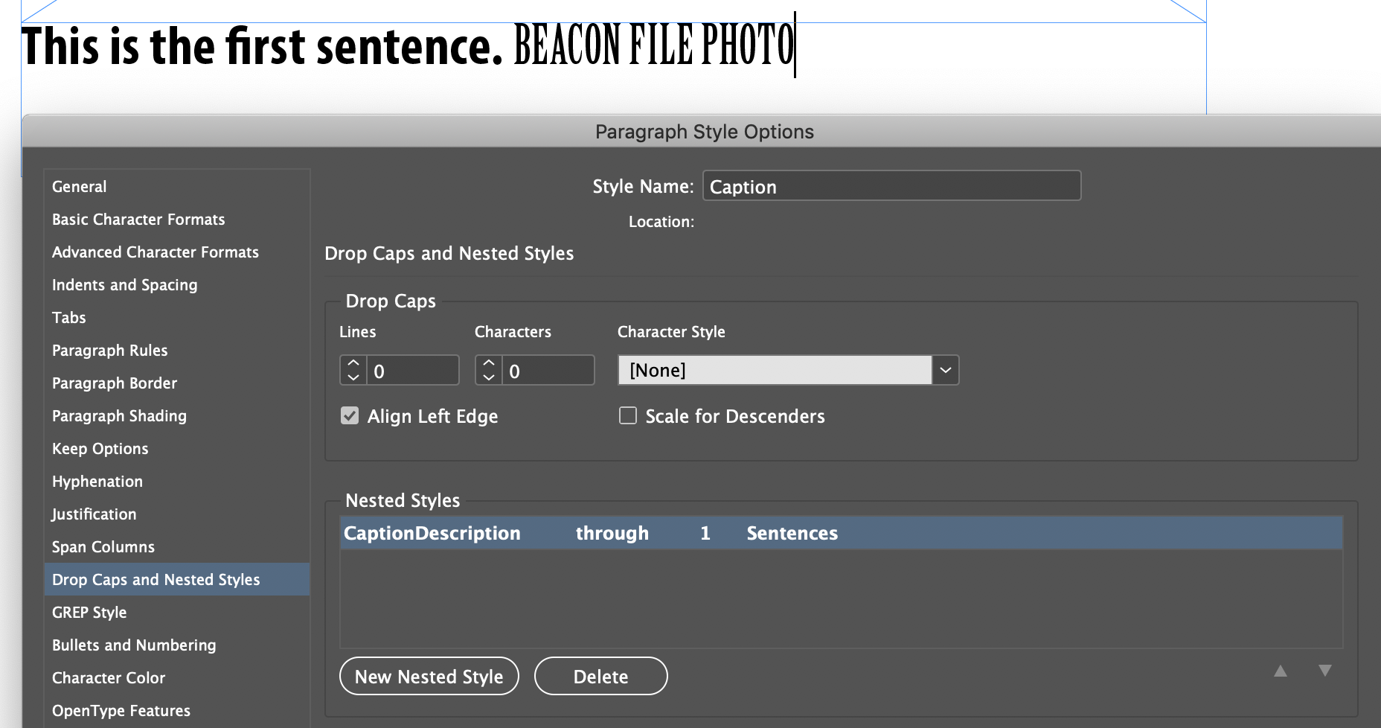Click the New Nested Style button
The width and height of the screenshot is (1381, 728).
[429, 676]
